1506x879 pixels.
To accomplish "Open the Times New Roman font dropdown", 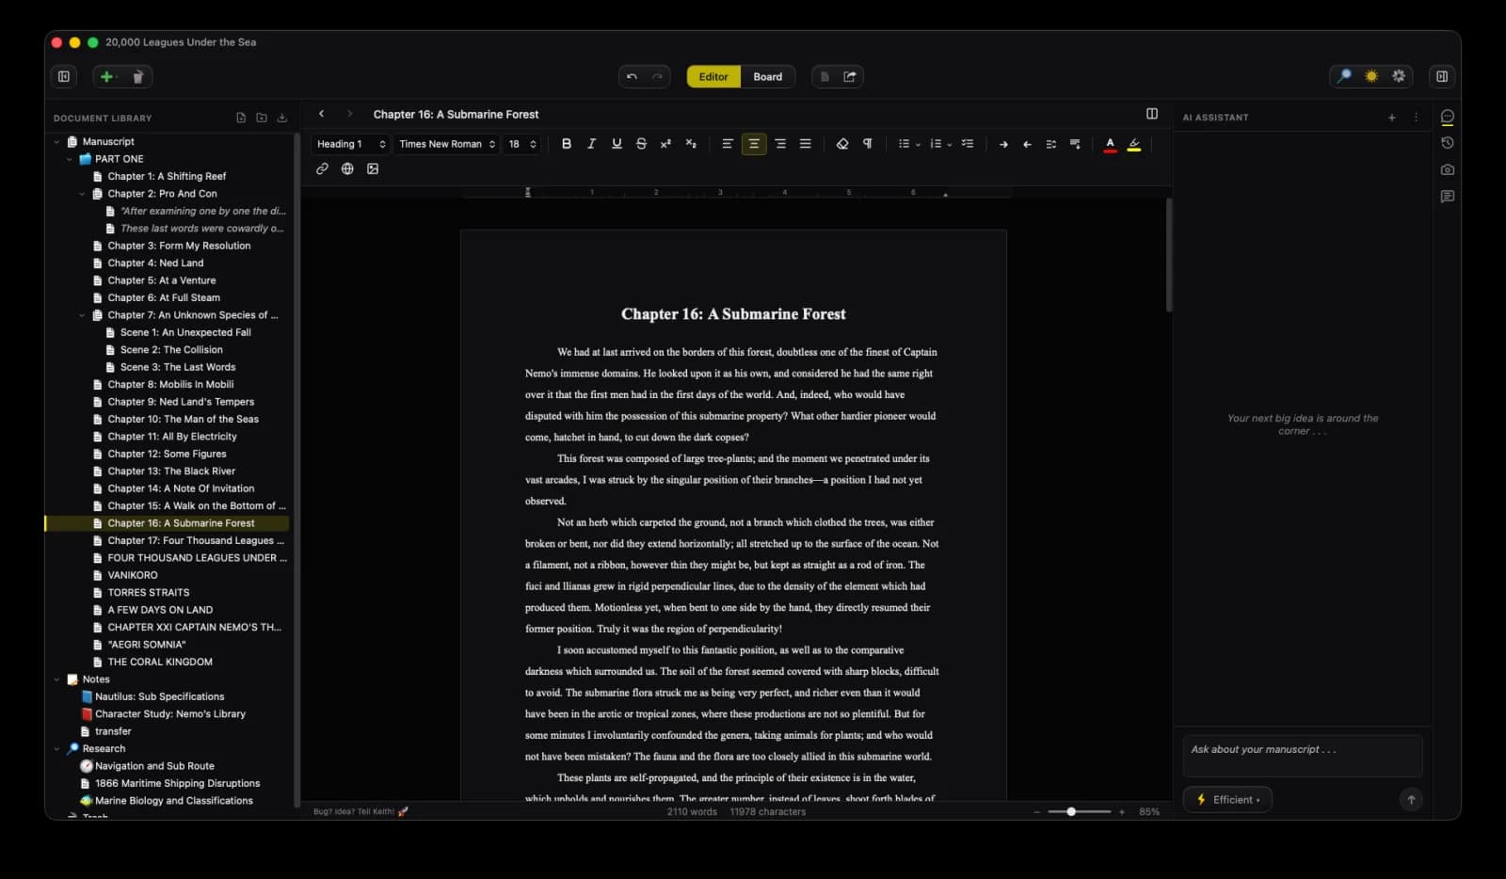I will [x=447, y=144].
